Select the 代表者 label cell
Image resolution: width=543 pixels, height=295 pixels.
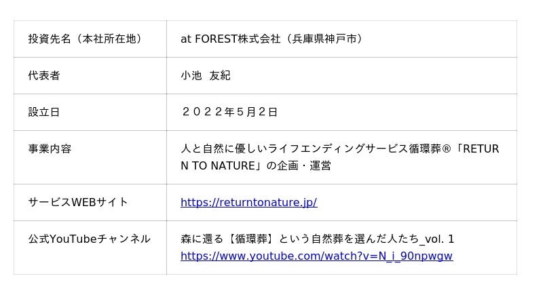point(44,75)
